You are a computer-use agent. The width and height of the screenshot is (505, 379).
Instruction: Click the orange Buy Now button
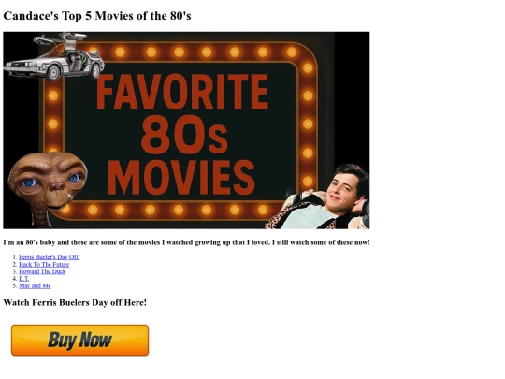coord(79,340)
